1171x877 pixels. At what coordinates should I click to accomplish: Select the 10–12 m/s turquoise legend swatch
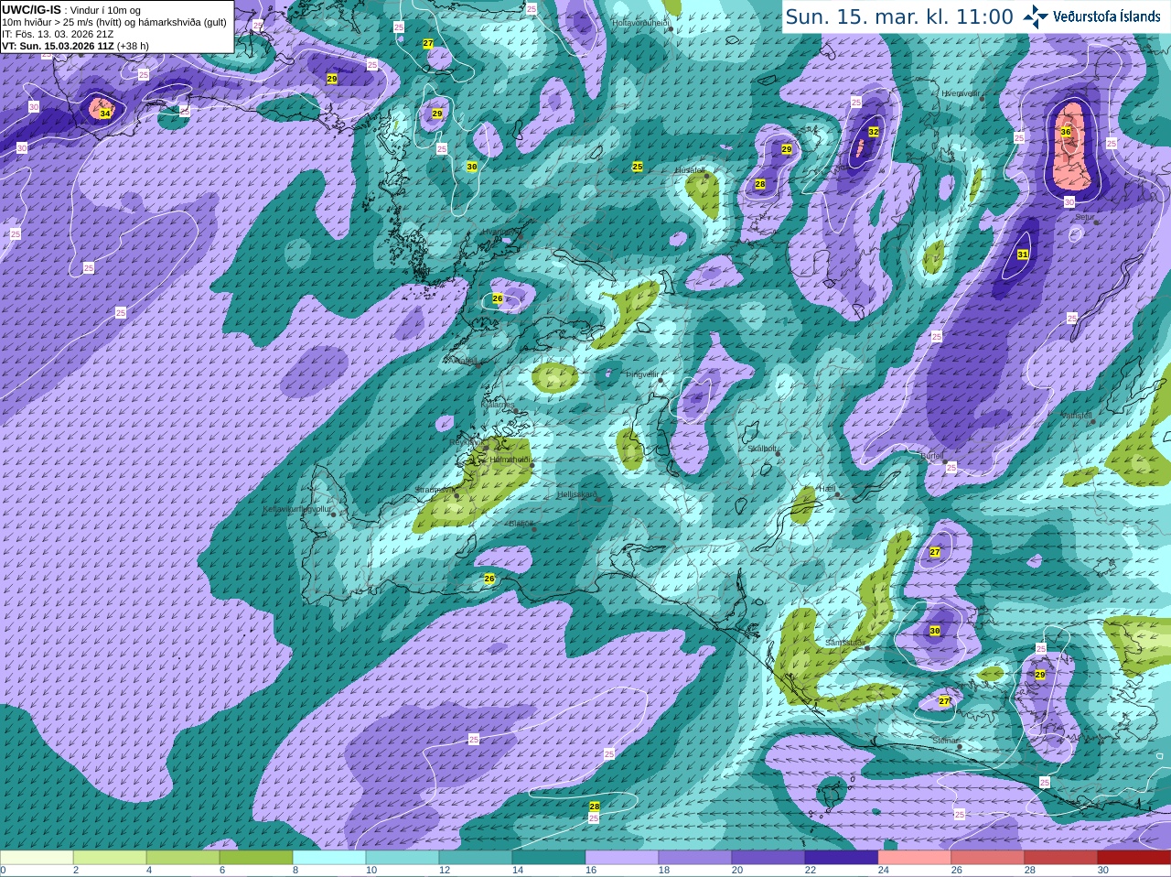coord(403,858)
